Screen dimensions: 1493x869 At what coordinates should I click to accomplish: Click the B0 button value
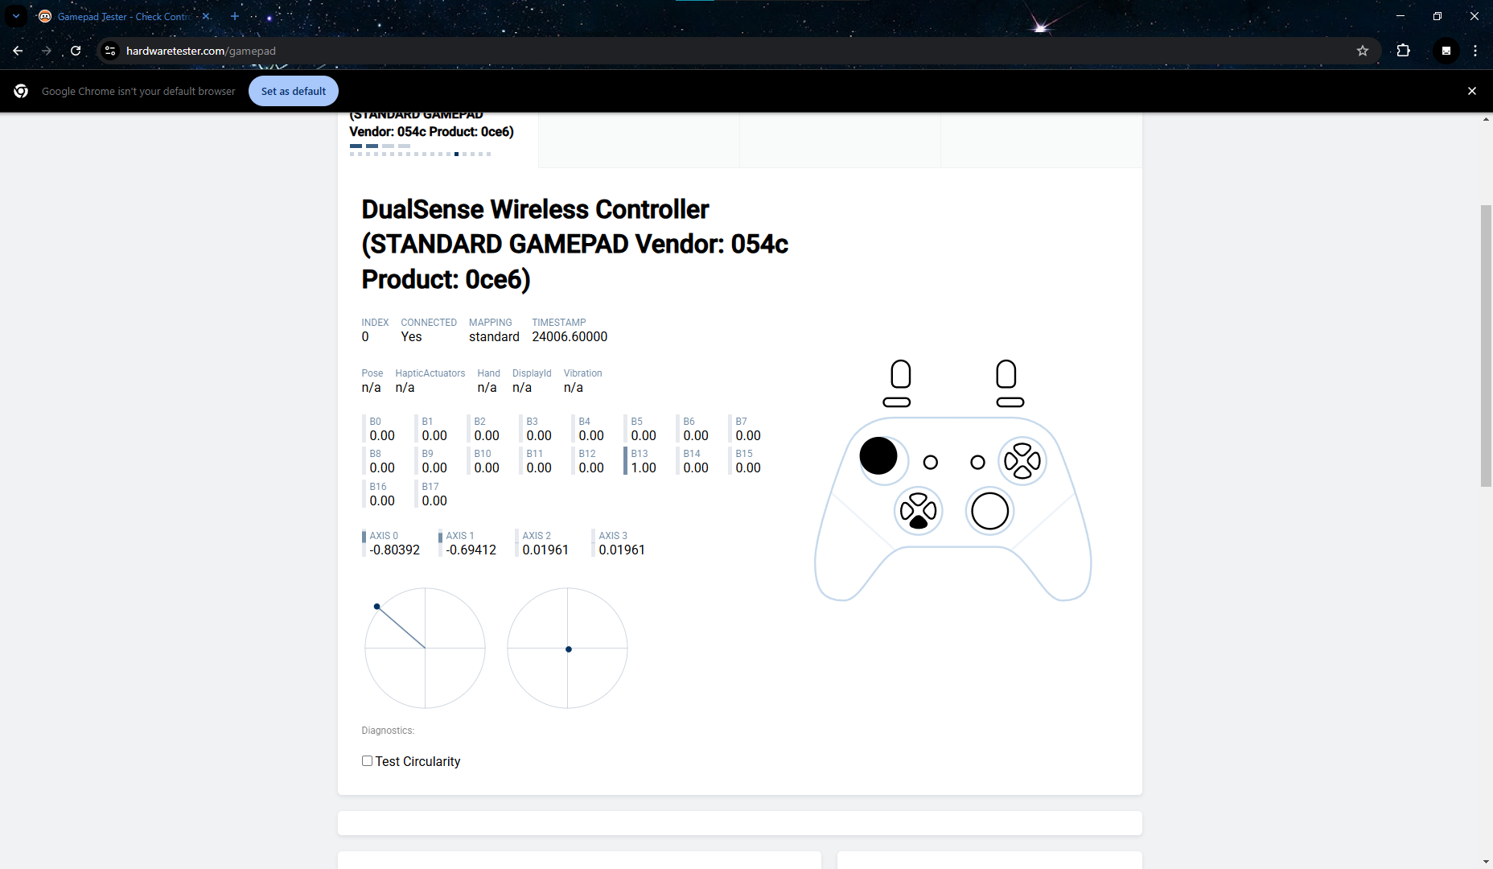click(x=382, y=435)
